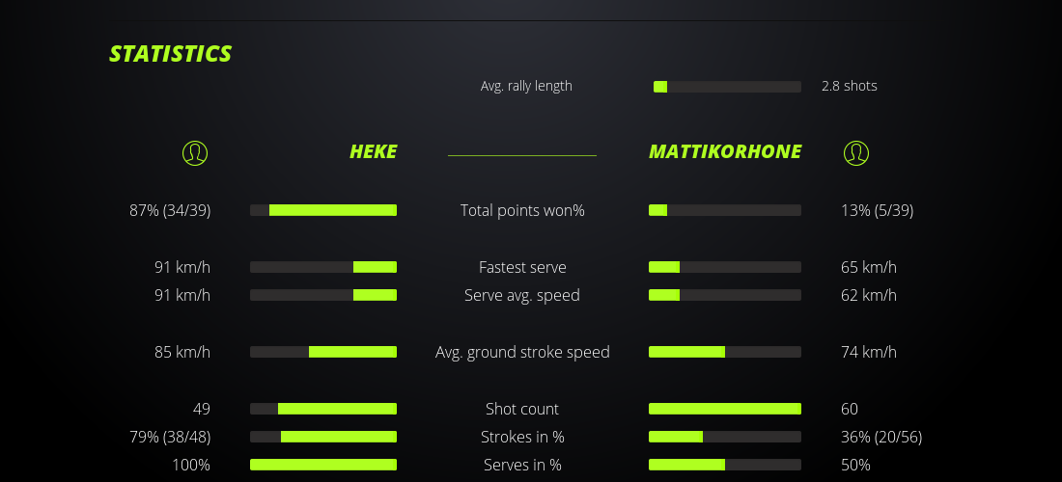Screen dimensions: 1062x482
Task: Click MATTIKORHONE's Total points won bar
Action: pos(725,210)
